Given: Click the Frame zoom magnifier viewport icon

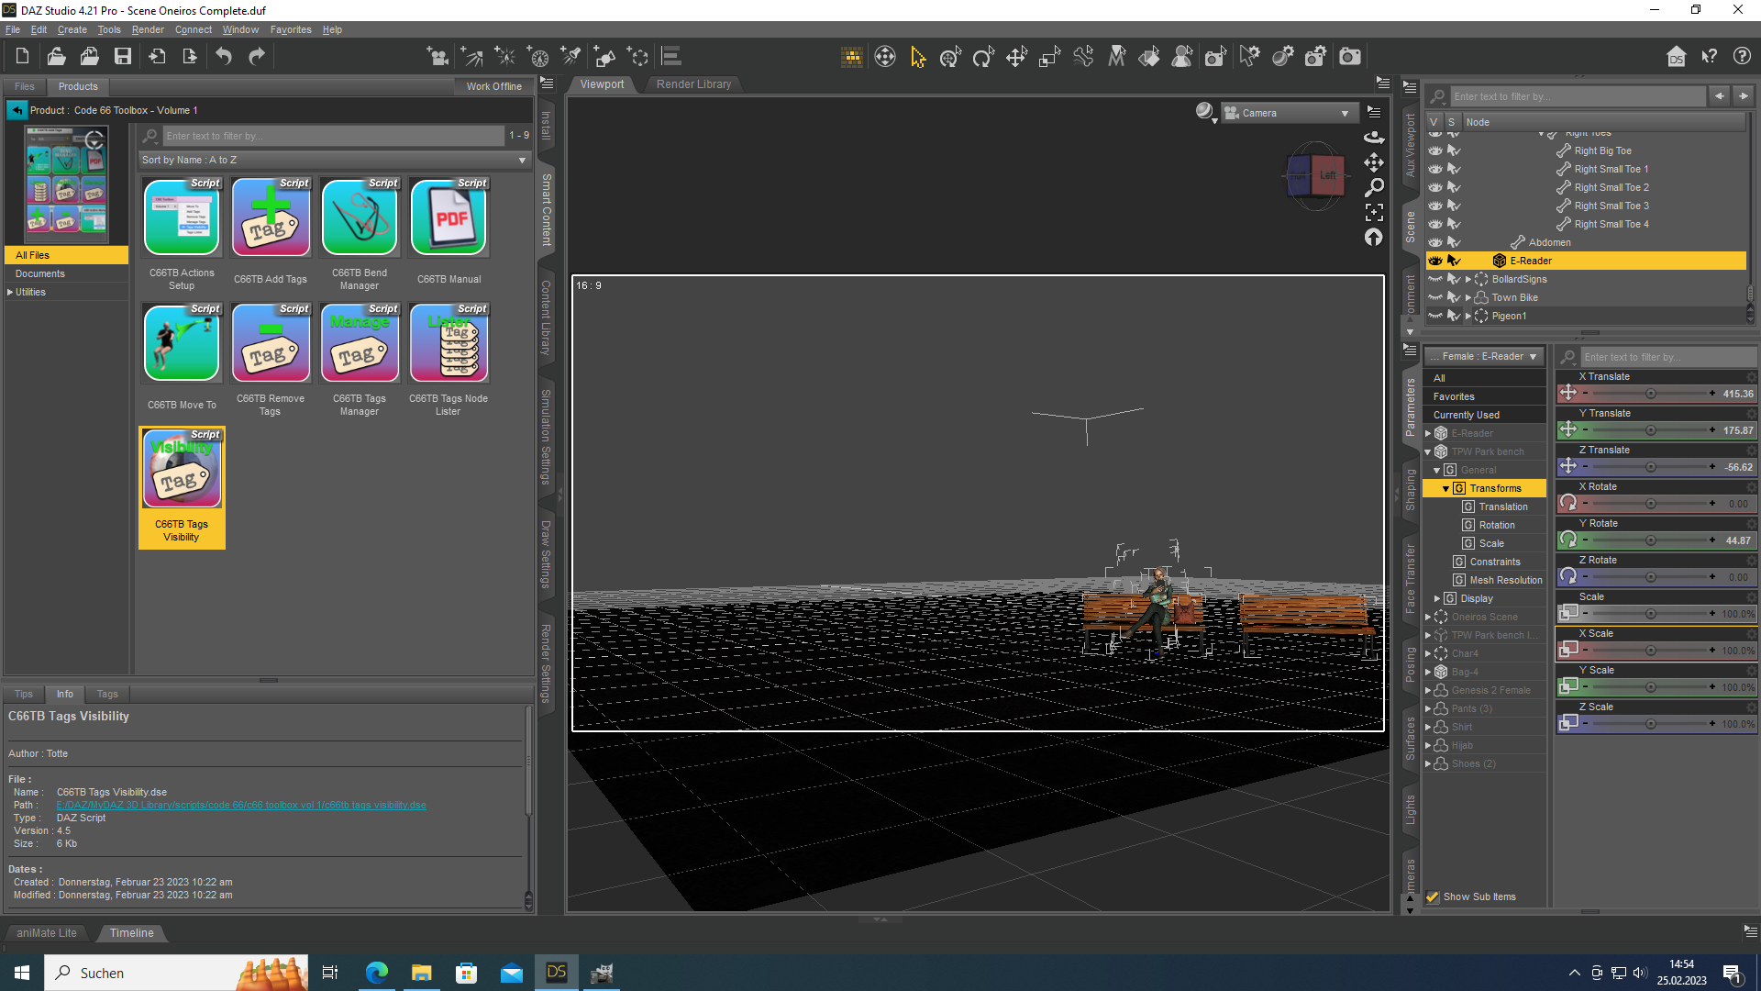Looking at the screenshot, I should (x=1374, y=187).
